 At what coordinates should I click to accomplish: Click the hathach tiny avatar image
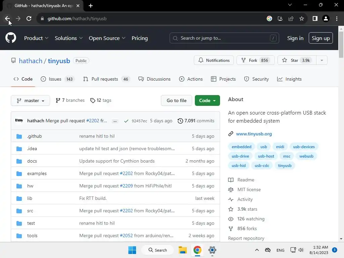(19, 121)
